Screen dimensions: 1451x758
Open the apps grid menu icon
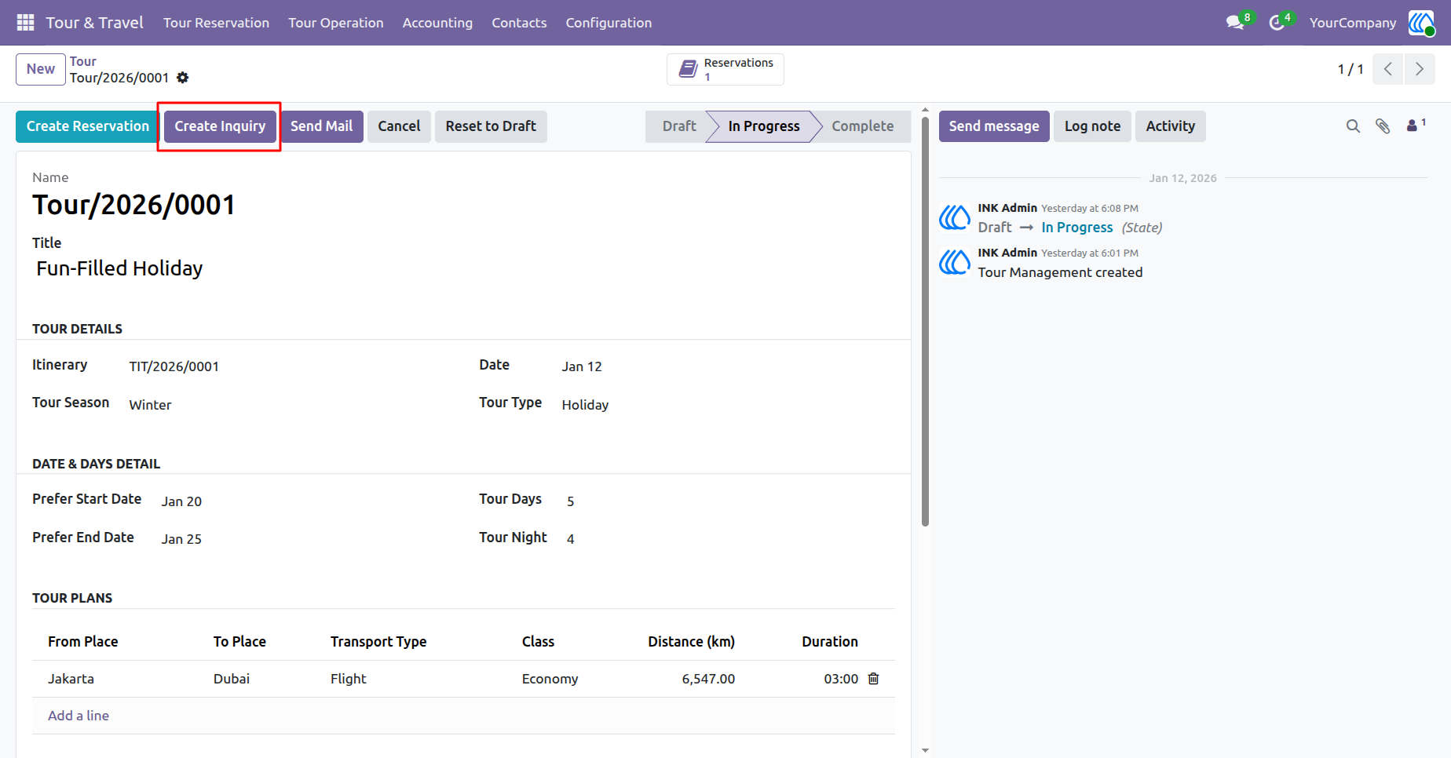coord(25,23)
